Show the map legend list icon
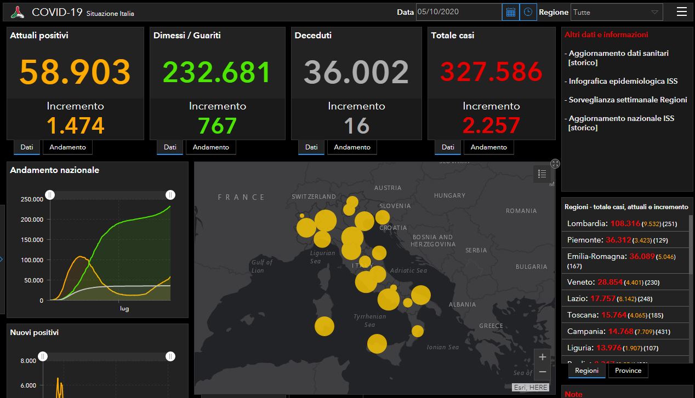Image resolution: width=695 pixels, height=398 pixels. click(542, 174)
